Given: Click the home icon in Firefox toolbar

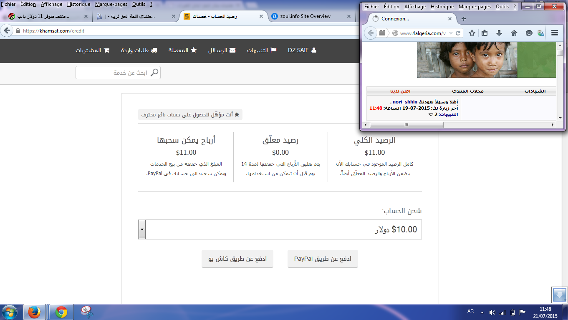Looking at the screenshot, I should (x=514, y=33).
